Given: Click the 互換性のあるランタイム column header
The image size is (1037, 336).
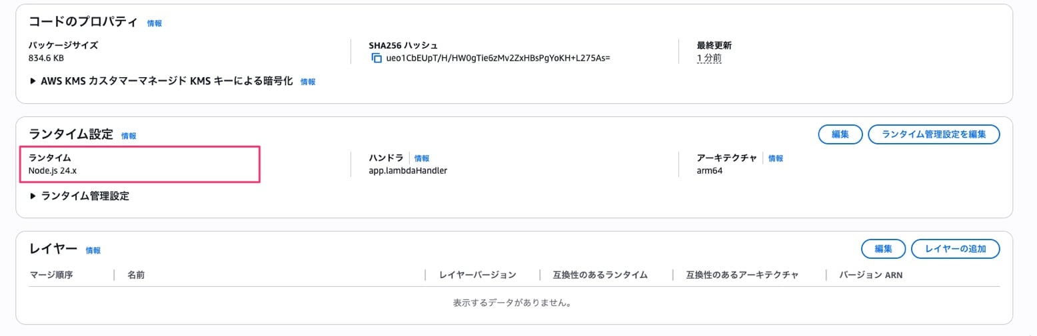Looking at the screenshot, I should [x=600, y=275].
